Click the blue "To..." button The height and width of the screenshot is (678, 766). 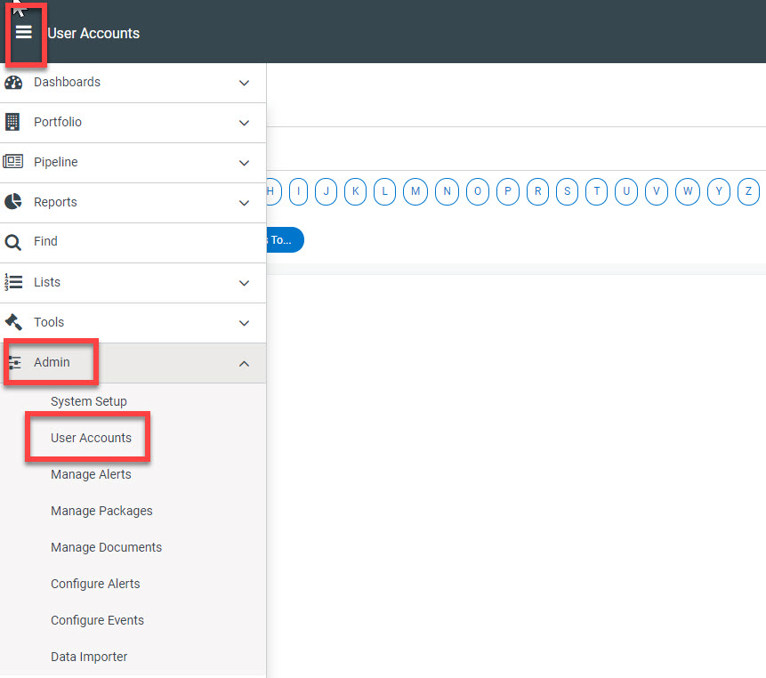(x=286, y=239)
